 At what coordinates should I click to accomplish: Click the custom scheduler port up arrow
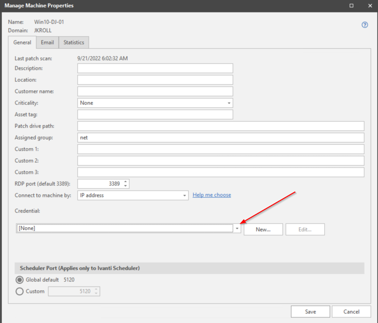(96, 289)
